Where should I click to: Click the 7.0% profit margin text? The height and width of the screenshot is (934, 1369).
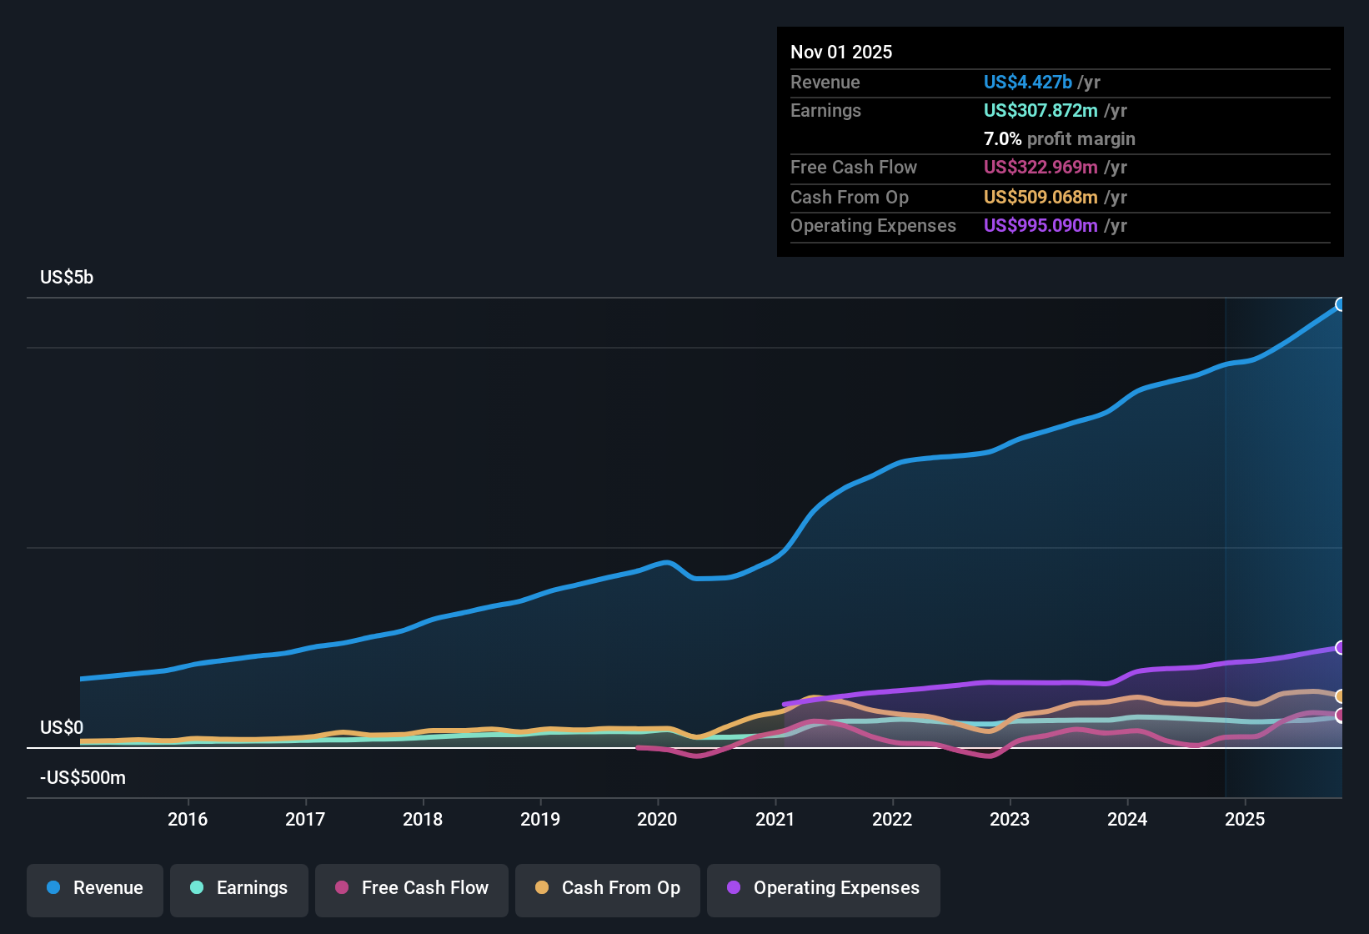tap(1059, 139)
